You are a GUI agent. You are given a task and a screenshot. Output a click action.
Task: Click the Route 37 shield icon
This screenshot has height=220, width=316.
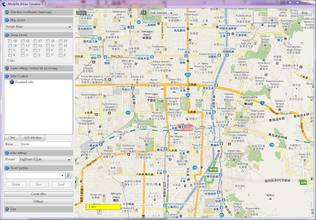click(139, 22)
